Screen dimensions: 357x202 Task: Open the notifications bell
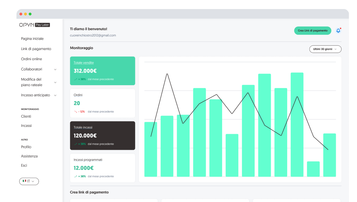tap(338, 31)
